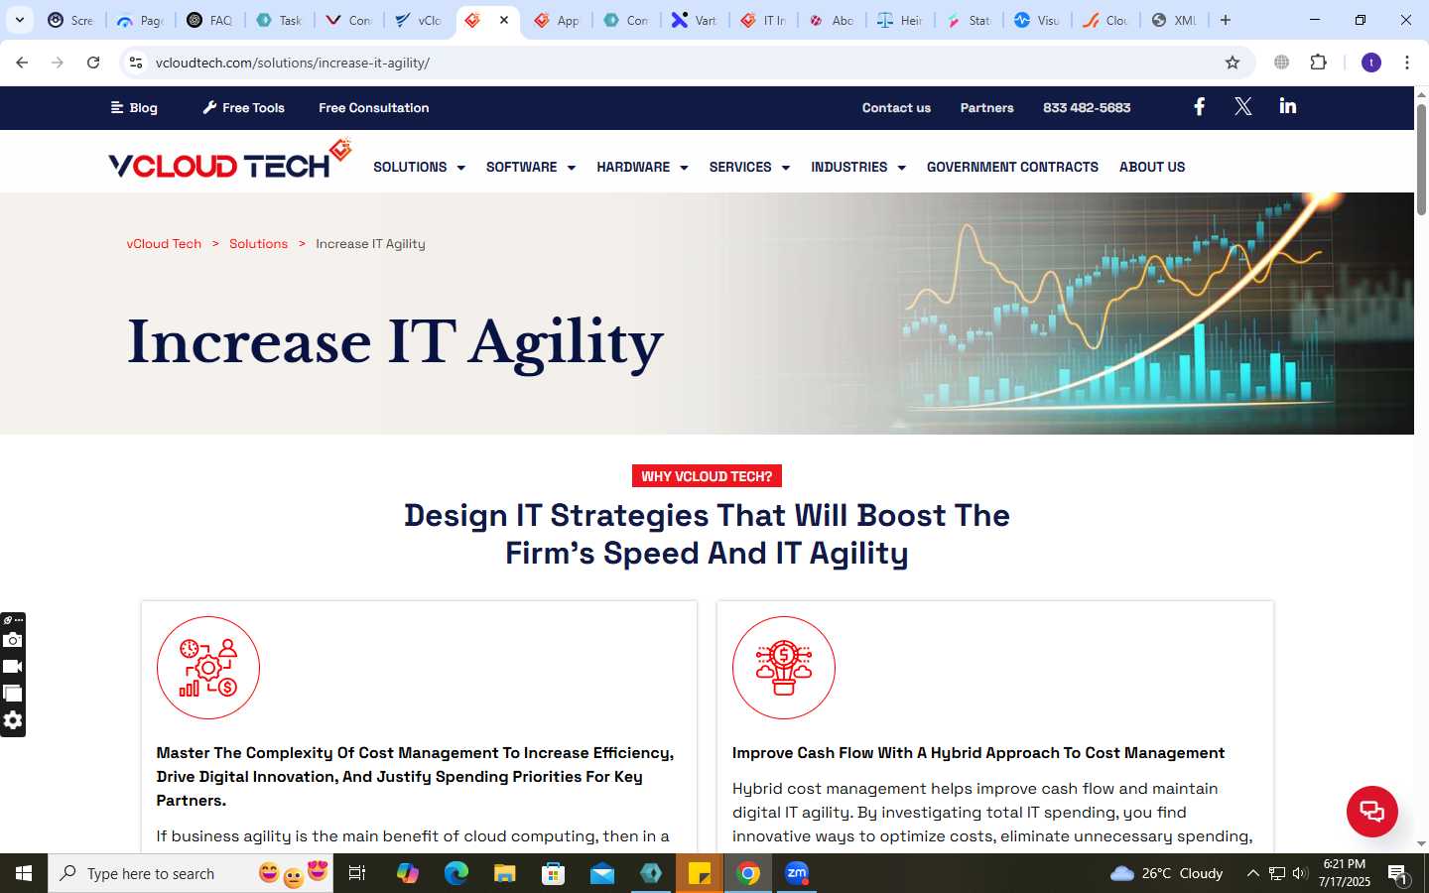
Task: Click Windows taskbar search box
Action: pos(191,873)
